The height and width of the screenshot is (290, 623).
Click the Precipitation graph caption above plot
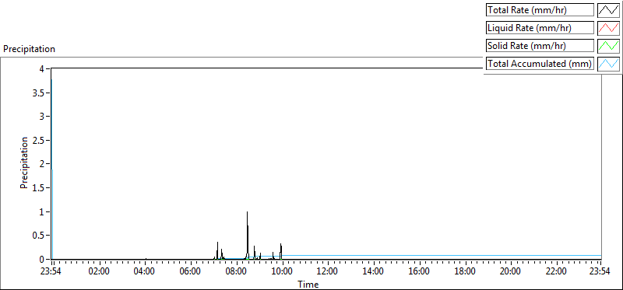[29, 49]
